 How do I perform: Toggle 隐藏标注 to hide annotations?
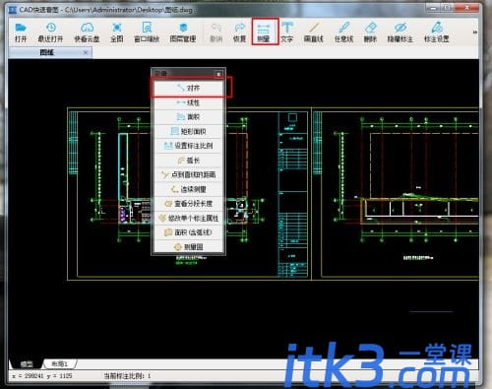400,32
